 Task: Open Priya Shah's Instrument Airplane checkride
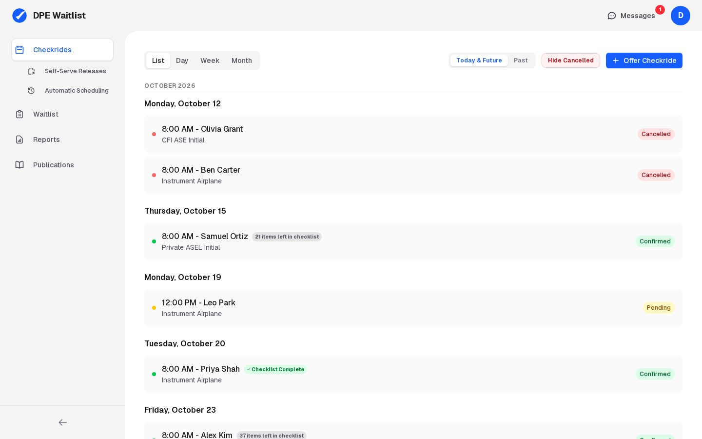(x=413, y=374)
